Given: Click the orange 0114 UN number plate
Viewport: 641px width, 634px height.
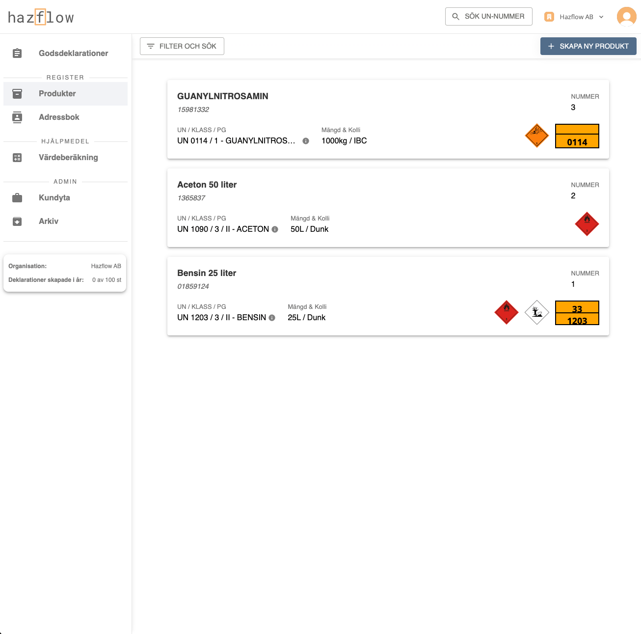Looking at the screenshot, I should [x=577, y=136].
